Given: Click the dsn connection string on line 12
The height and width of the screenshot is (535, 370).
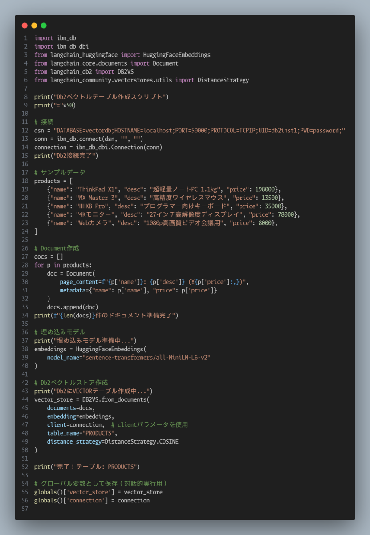Looking at the screenshot, I should (x=199, y=130).
